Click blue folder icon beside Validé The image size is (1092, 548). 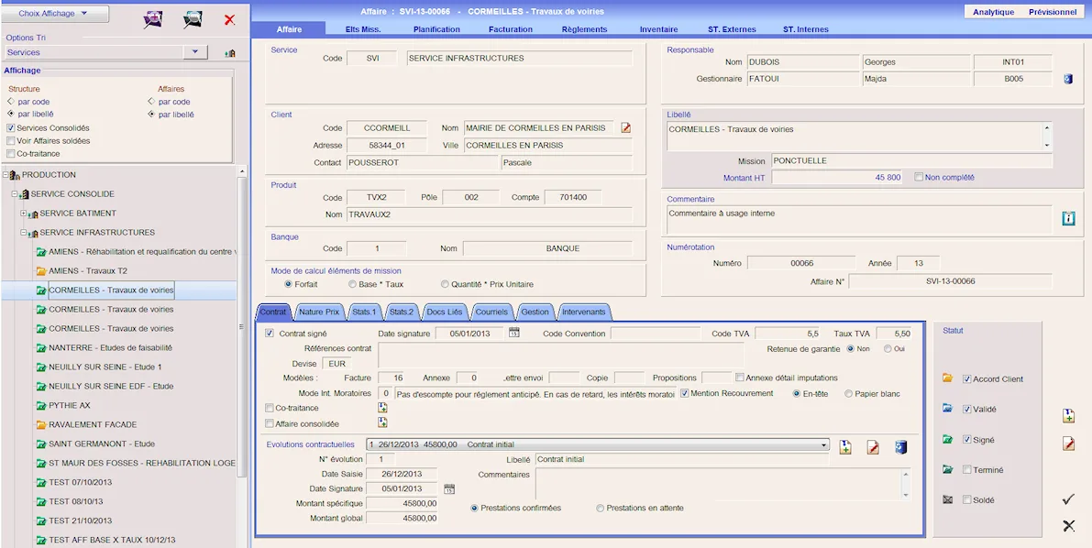click(947, 409)
